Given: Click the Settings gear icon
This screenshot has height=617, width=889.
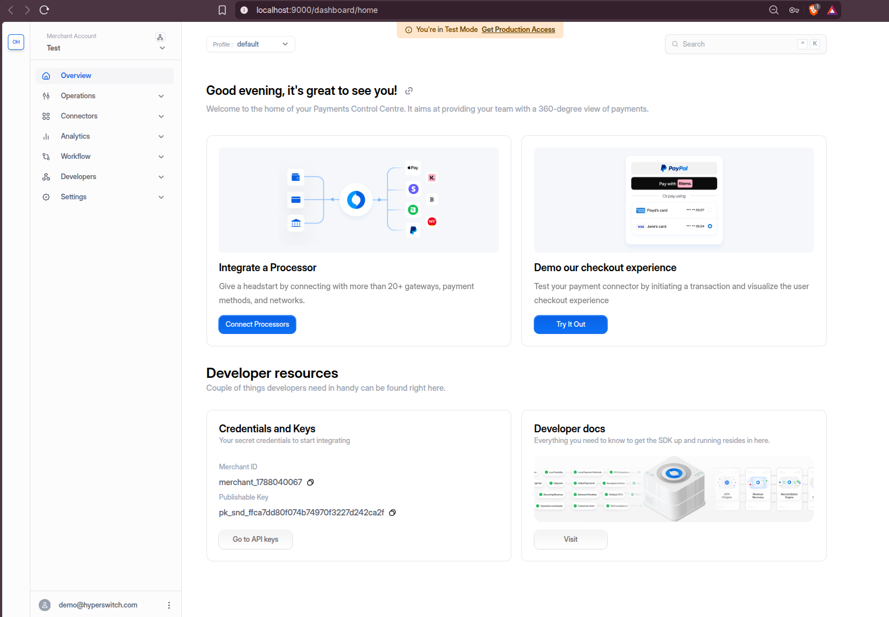Looking at the screenshot, I should (x=46, y=197).
